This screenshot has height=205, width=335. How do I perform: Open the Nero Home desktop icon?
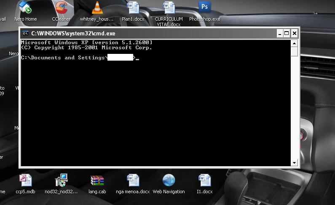(x=25, y=8)
